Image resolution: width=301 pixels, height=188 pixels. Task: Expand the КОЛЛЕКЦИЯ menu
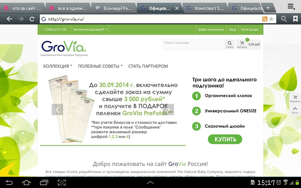[x=58, y=66]
